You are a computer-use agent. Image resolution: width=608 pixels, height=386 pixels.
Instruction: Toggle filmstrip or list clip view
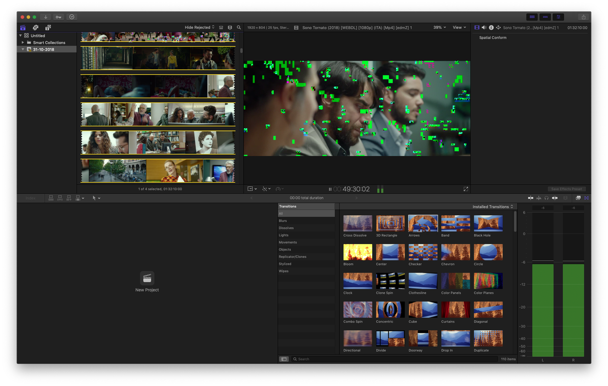[x=221, y=28]
